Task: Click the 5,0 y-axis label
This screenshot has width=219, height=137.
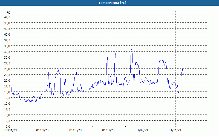Action: click(x=8, y=115)
